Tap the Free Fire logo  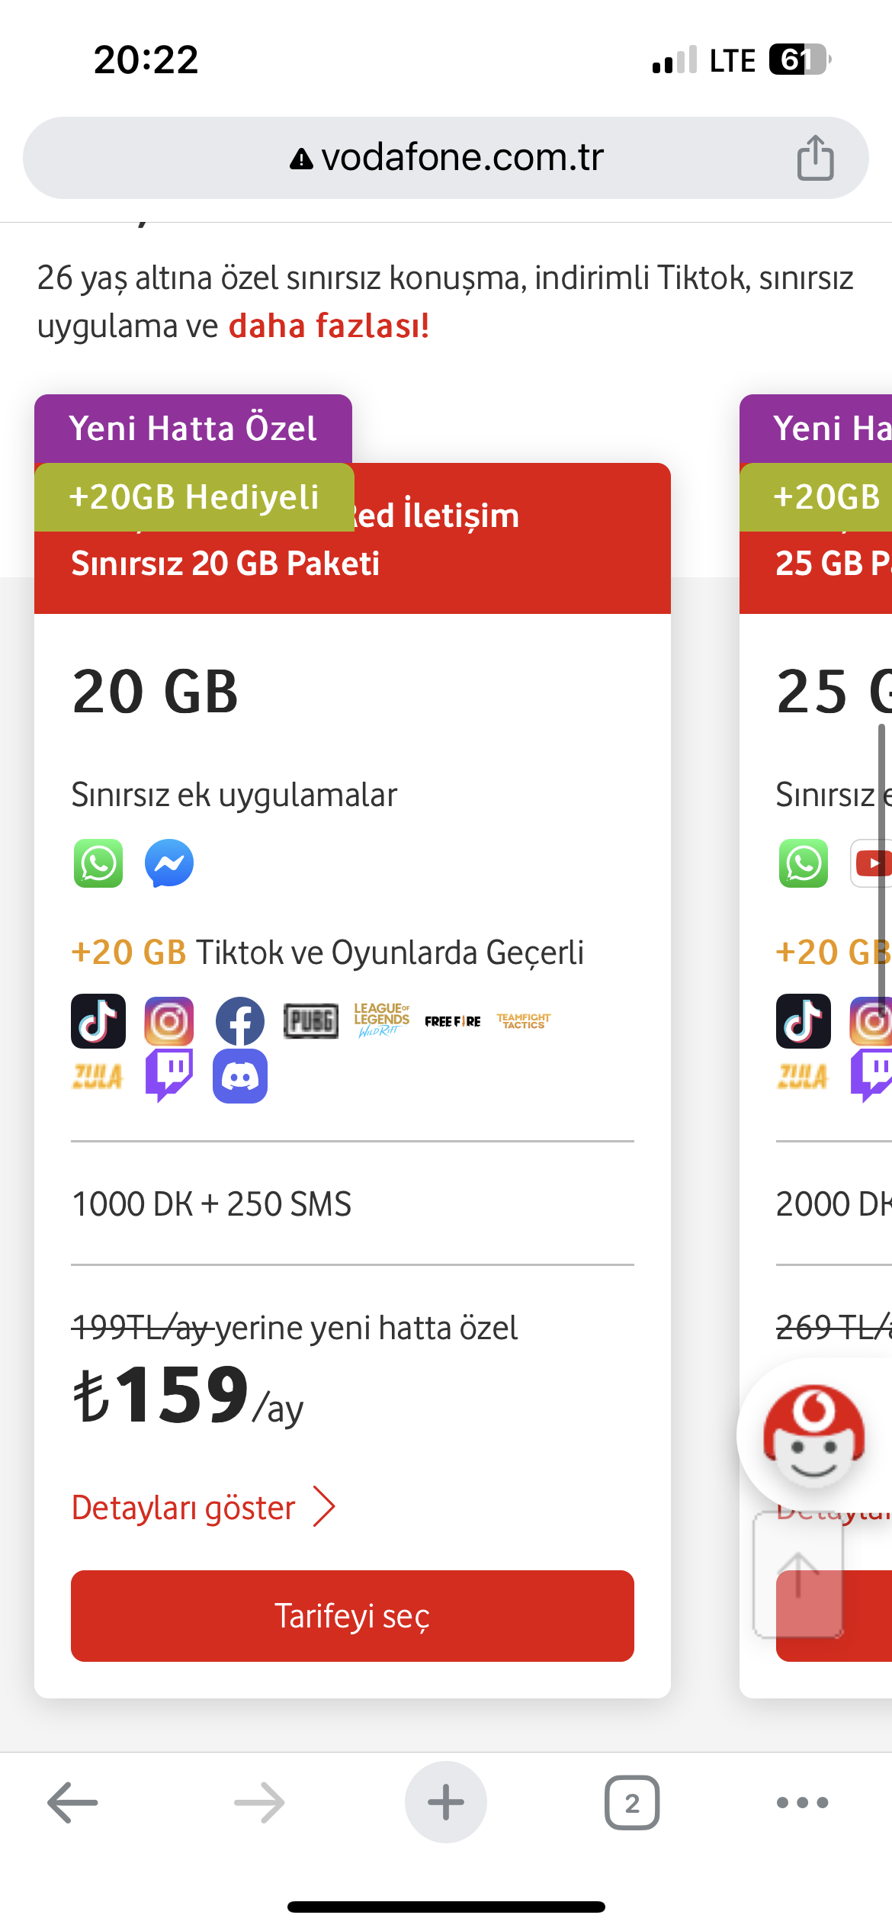tap(453, 1021)
